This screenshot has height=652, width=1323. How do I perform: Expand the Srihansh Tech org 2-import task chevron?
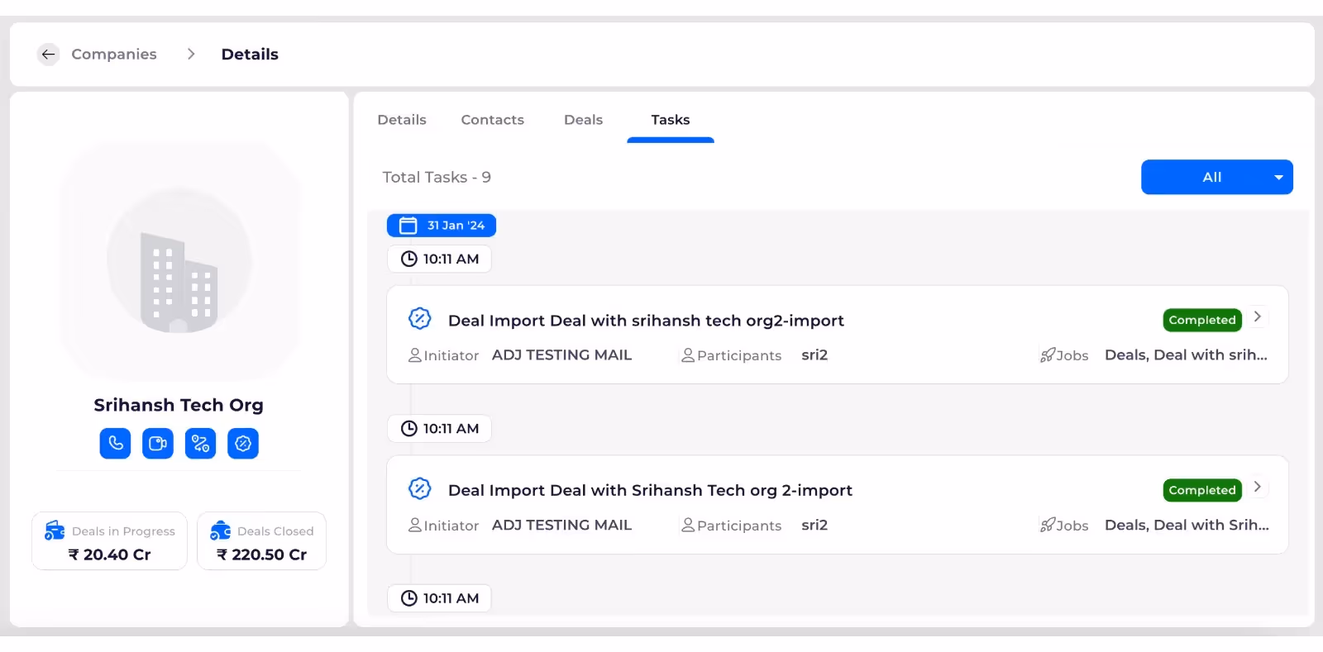[1258, 488]
